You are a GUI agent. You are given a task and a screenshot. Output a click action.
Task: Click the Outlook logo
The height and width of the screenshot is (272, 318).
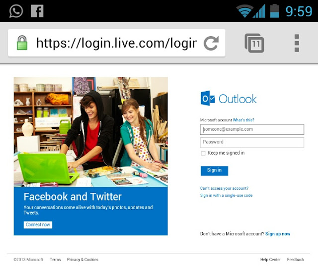pos(229,98)
